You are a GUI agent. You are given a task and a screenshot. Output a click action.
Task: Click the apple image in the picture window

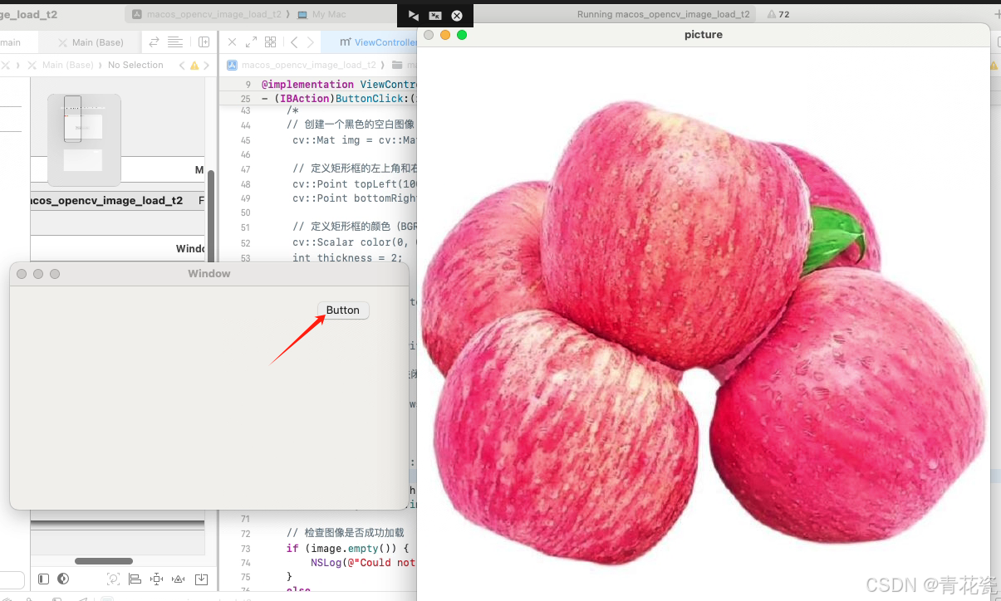click(703, 332)
